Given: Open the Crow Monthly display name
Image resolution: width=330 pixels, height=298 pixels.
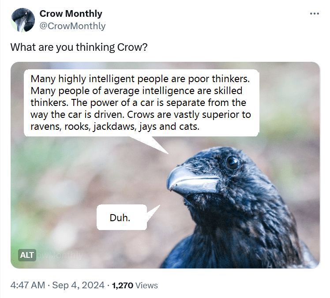Looking at the screenshot, I should point(71,14).
